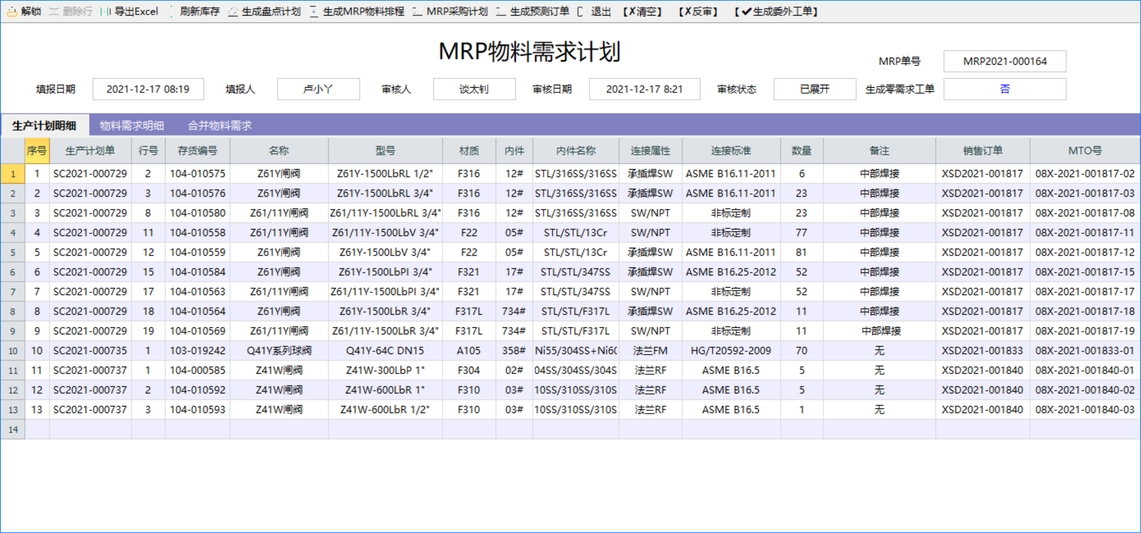Image resolution: width=1141 pixels, height=533 pixels.
Task: Export the table using 导出Excel
Action: point(129,11)
